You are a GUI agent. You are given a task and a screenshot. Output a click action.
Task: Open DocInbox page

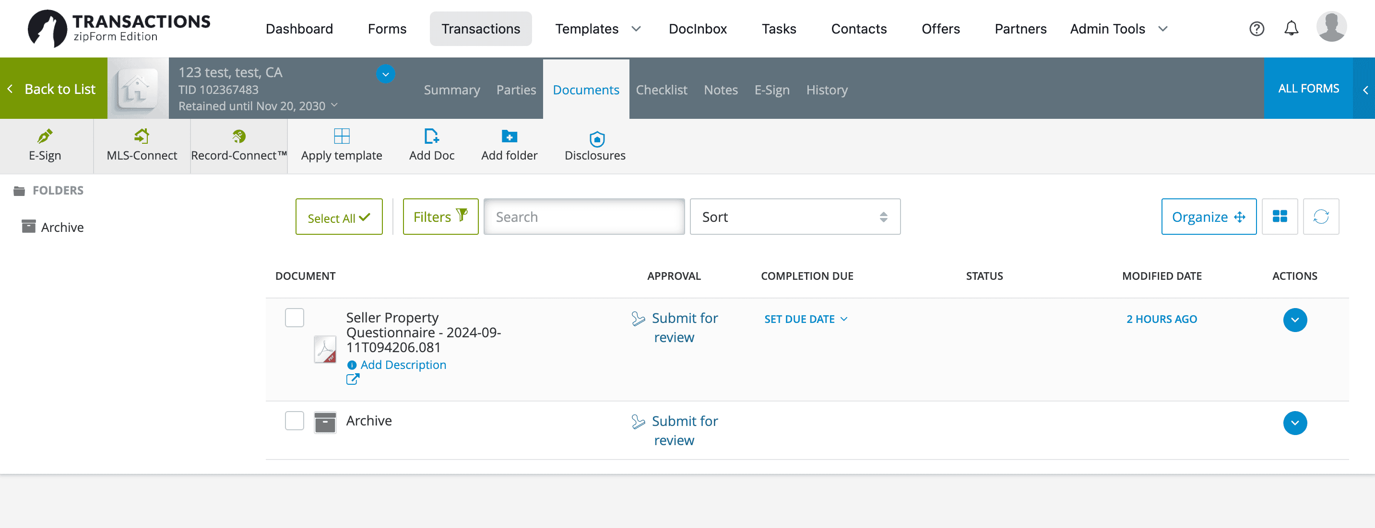(x=697, y=29)
